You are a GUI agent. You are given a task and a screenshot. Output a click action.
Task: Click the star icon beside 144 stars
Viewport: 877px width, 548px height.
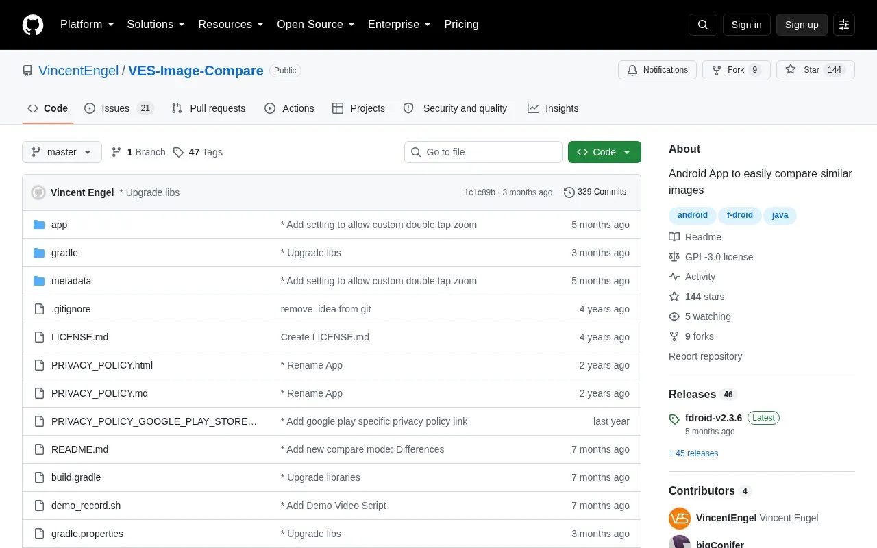pyautogui.click(x=674, y=297)
